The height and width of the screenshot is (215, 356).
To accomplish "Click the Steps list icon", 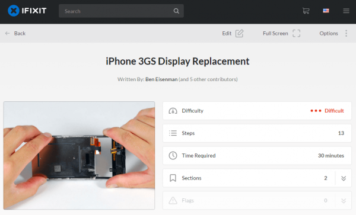I will 173,133.
